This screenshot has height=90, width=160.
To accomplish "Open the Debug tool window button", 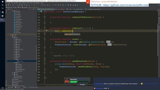I will click(10, 87).
